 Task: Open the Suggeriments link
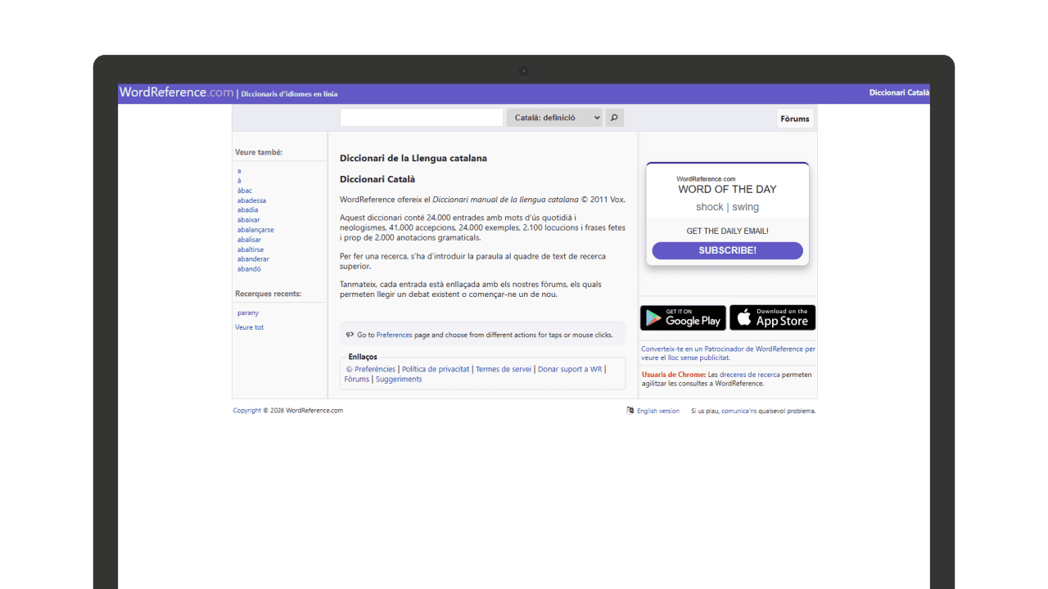(399, 380)
